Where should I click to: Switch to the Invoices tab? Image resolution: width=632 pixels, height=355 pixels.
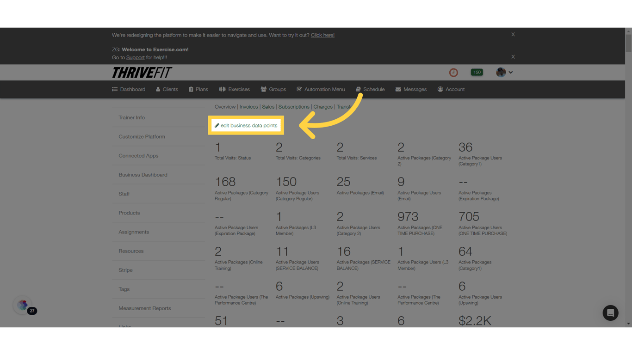point(248,107)
